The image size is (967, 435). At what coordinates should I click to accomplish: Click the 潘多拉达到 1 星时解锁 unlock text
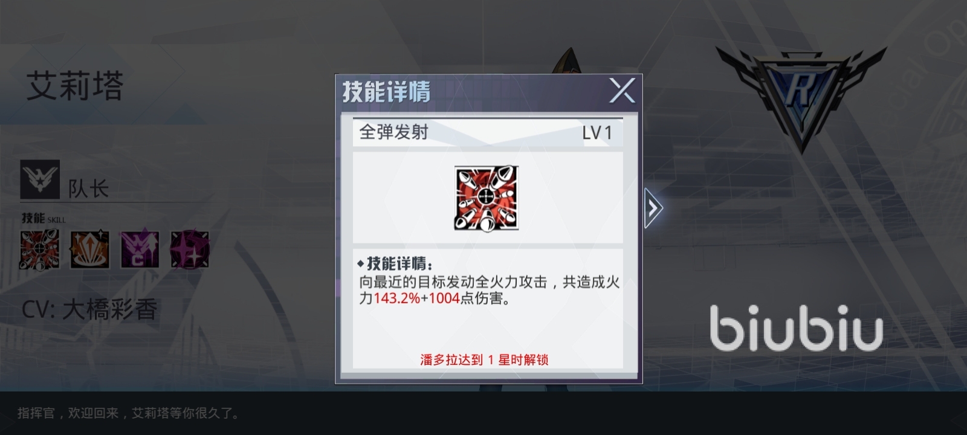click(x=484, y=360)
